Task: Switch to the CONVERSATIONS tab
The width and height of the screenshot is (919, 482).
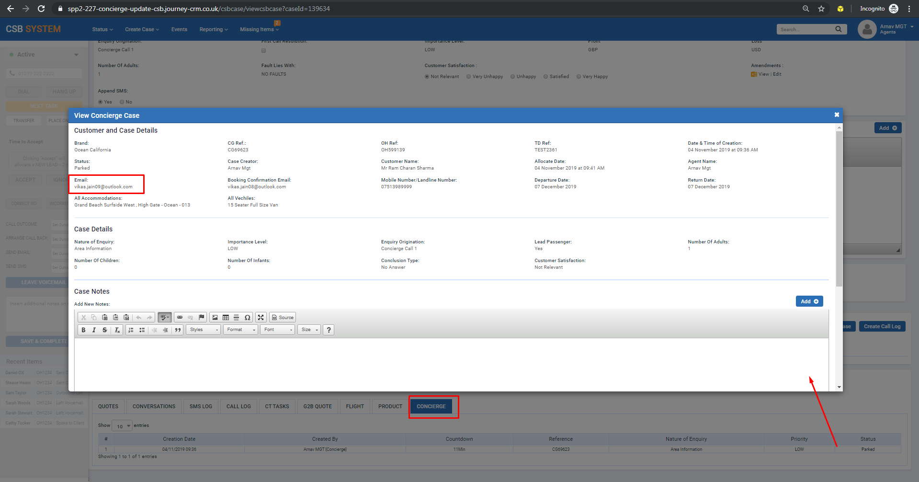Action: (154, 406)
